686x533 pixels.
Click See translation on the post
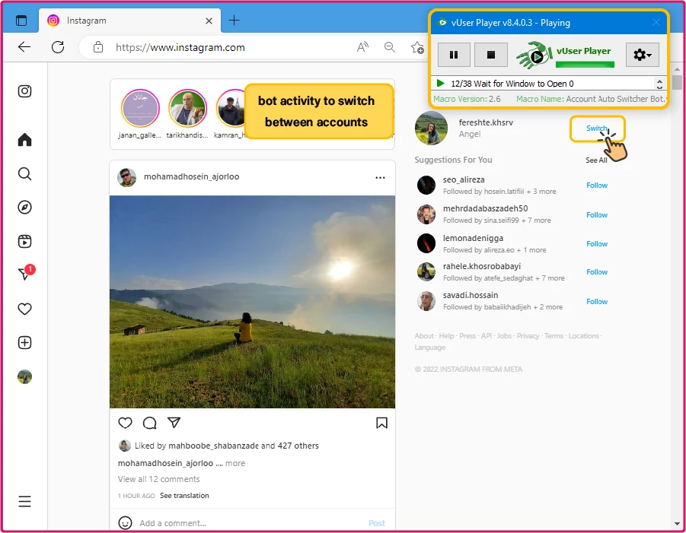click(x=184, y=496)
